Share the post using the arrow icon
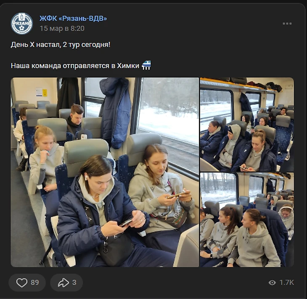 point(63,283)
